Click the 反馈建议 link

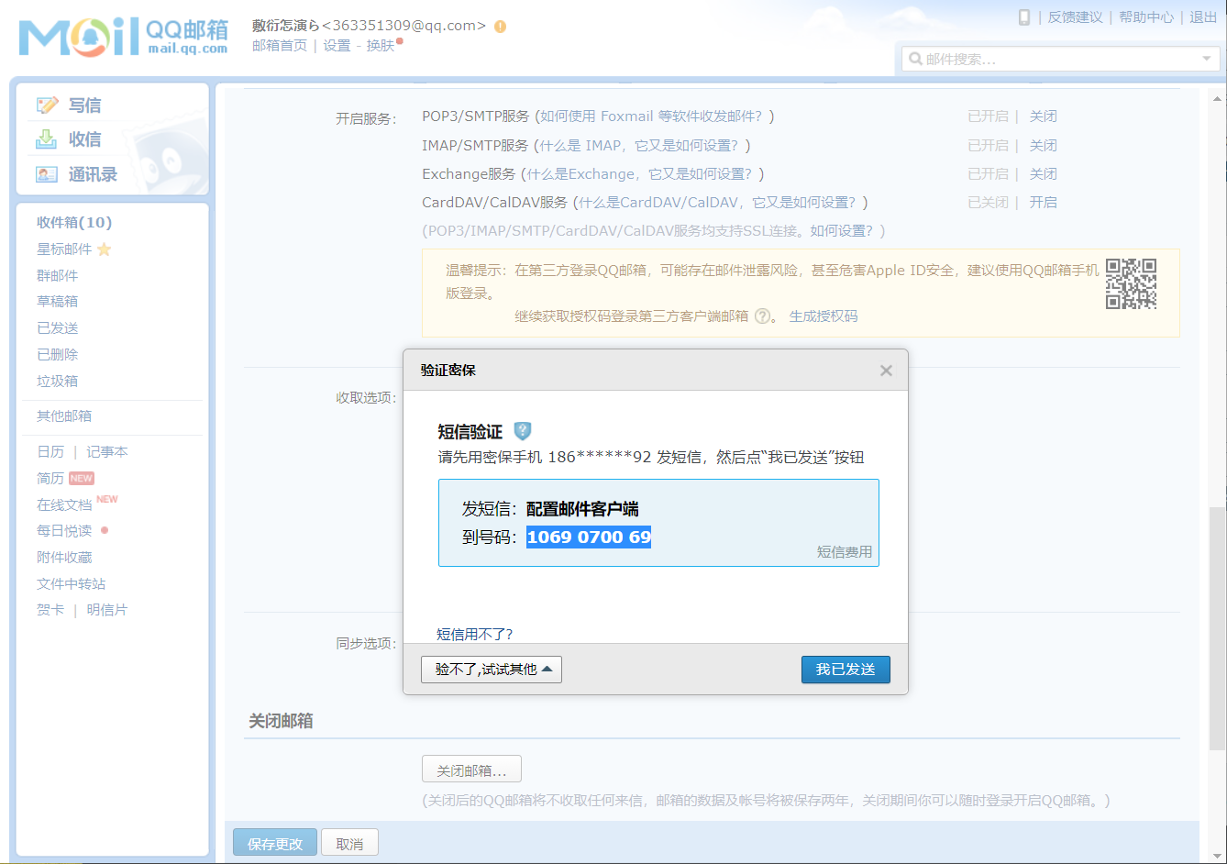pyautogui.click(x=1076, y=17)
